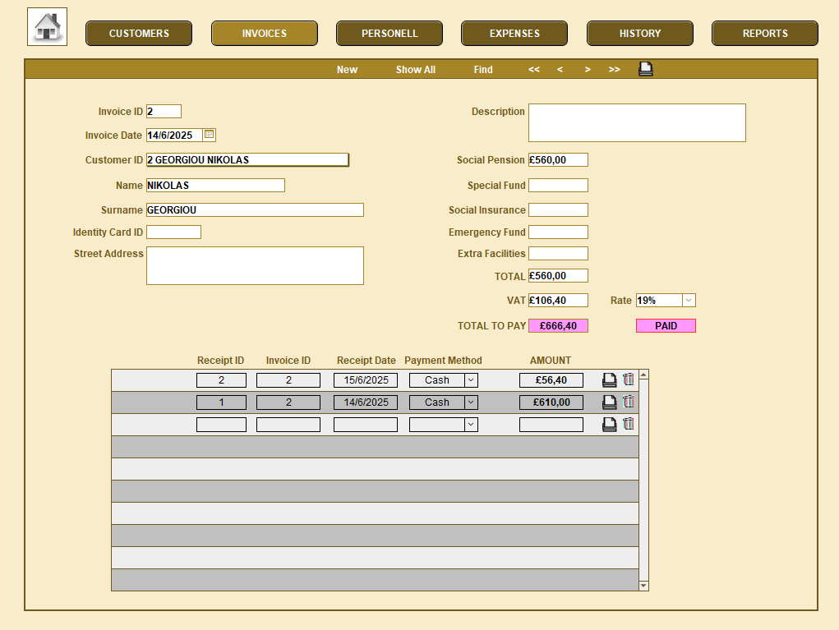The height and width of the screenshot is (630, 839).
Task: Print receipt 2 with its printer icon
Action: (609, 380)
